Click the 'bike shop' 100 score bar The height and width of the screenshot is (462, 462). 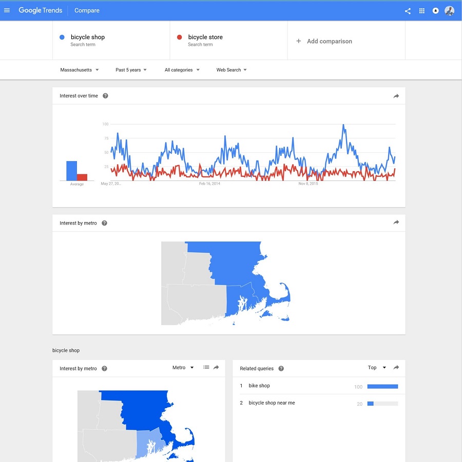coord(382,386)
